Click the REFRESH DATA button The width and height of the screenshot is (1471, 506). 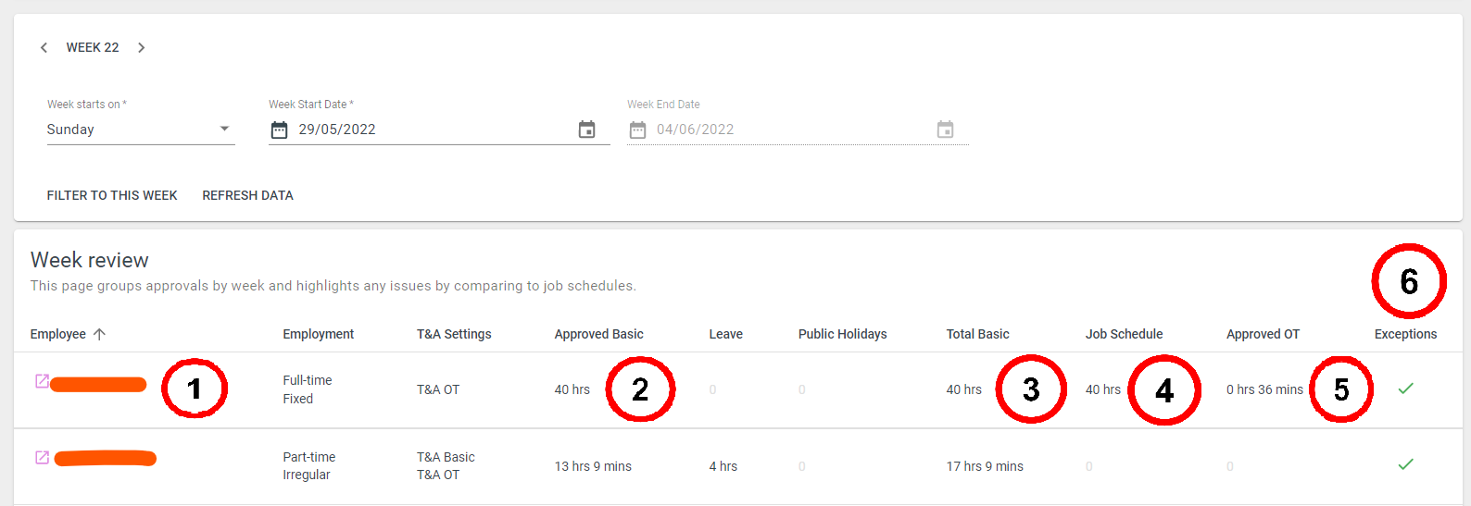coord(247,195)
